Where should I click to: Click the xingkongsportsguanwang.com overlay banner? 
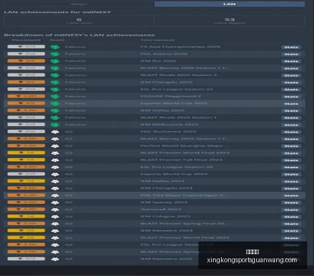coord(252,255)
